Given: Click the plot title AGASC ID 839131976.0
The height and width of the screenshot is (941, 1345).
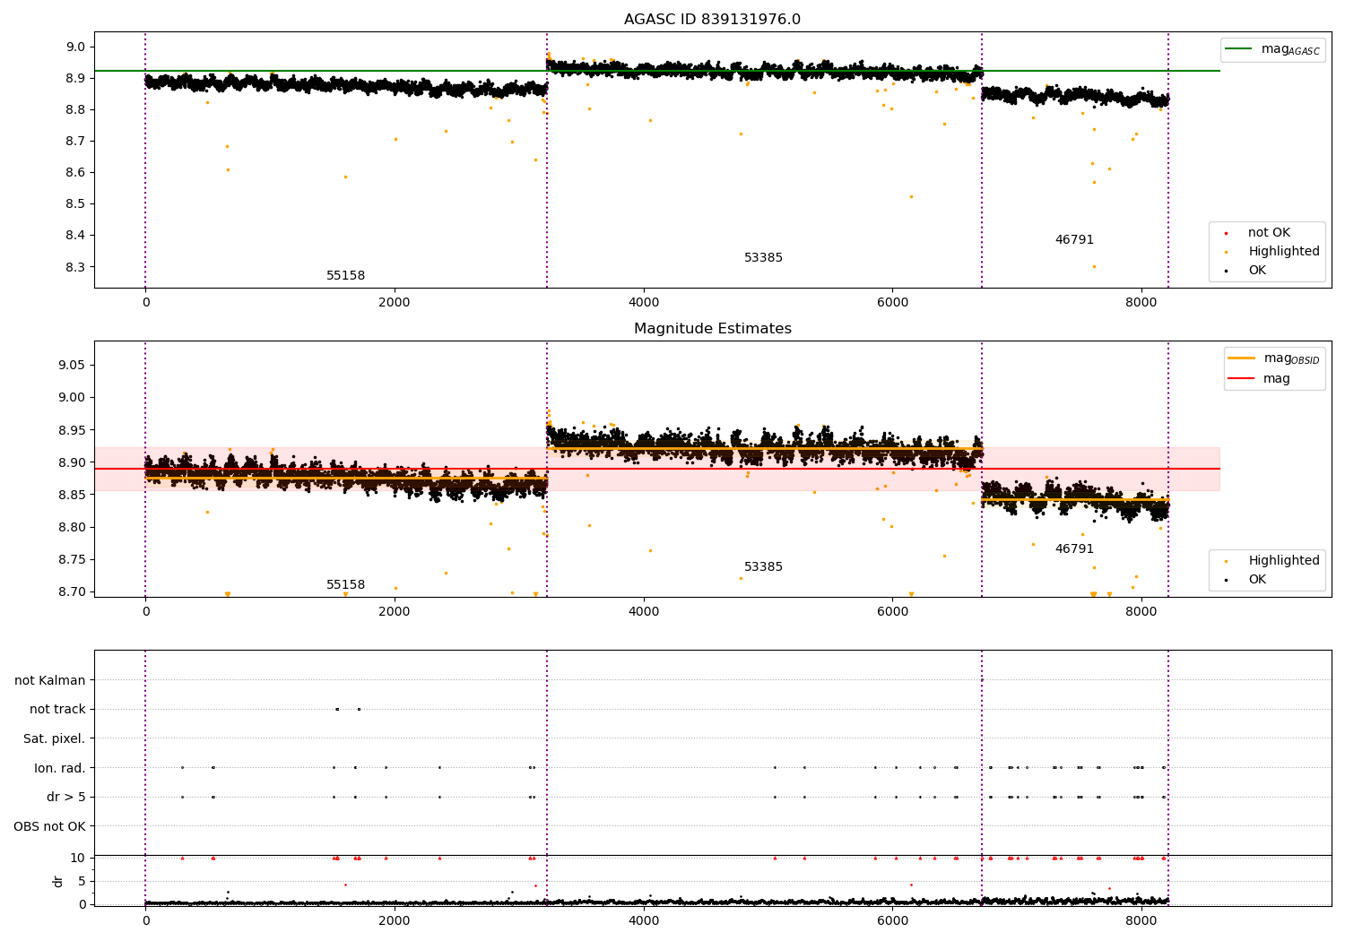Looking at the screenshot, I should click(712, 20).
